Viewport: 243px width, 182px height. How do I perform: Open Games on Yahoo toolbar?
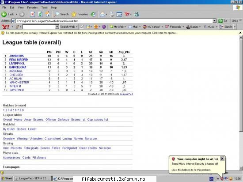[x=192, y=27]
